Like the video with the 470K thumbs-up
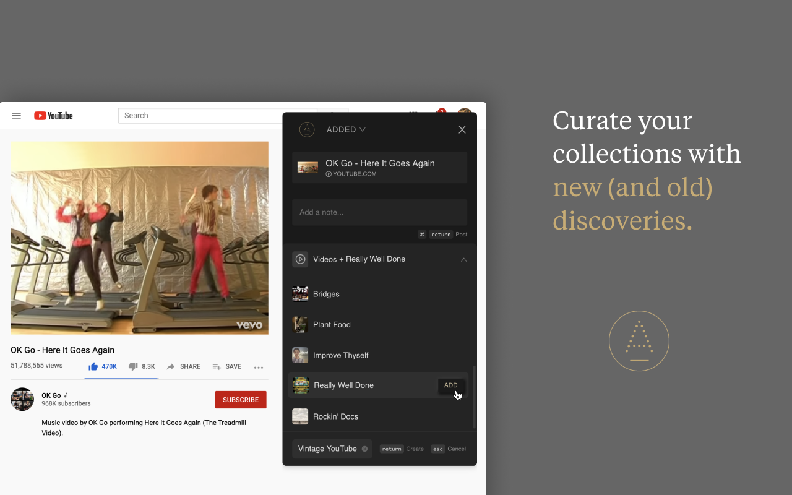Viewport: 792px width, 495px height. (103, 366)
